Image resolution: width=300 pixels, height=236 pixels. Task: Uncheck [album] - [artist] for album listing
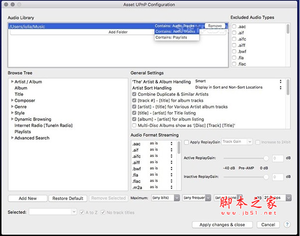click(134, 119)
